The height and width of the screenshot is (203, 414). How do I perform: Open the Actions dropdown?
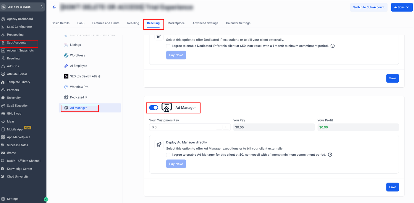coord(402,7)
